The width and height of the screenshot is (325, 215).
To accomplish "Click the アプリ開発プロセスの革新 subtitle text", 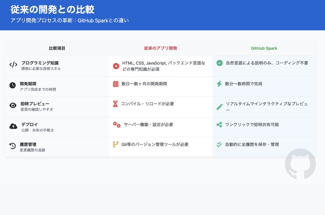I will tap(70, 20).
